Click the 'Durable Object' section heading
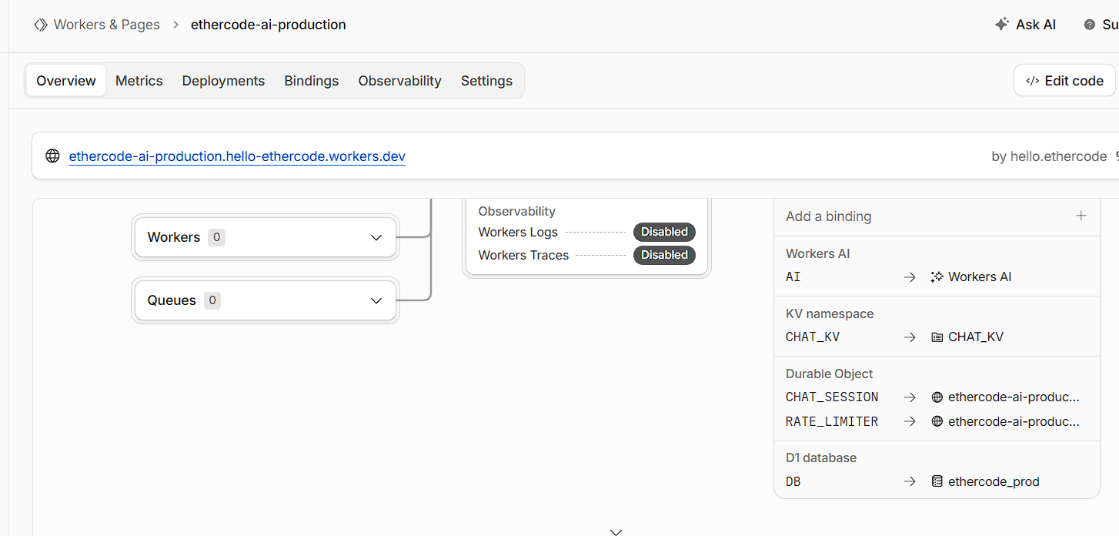1119x536 pixels. [x=830, y=374]
